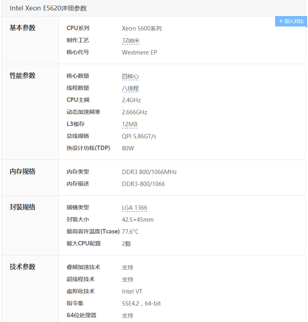Select the CPU系列 label
The width and height of the screenshot is (308, 322).
pos(78,28)
